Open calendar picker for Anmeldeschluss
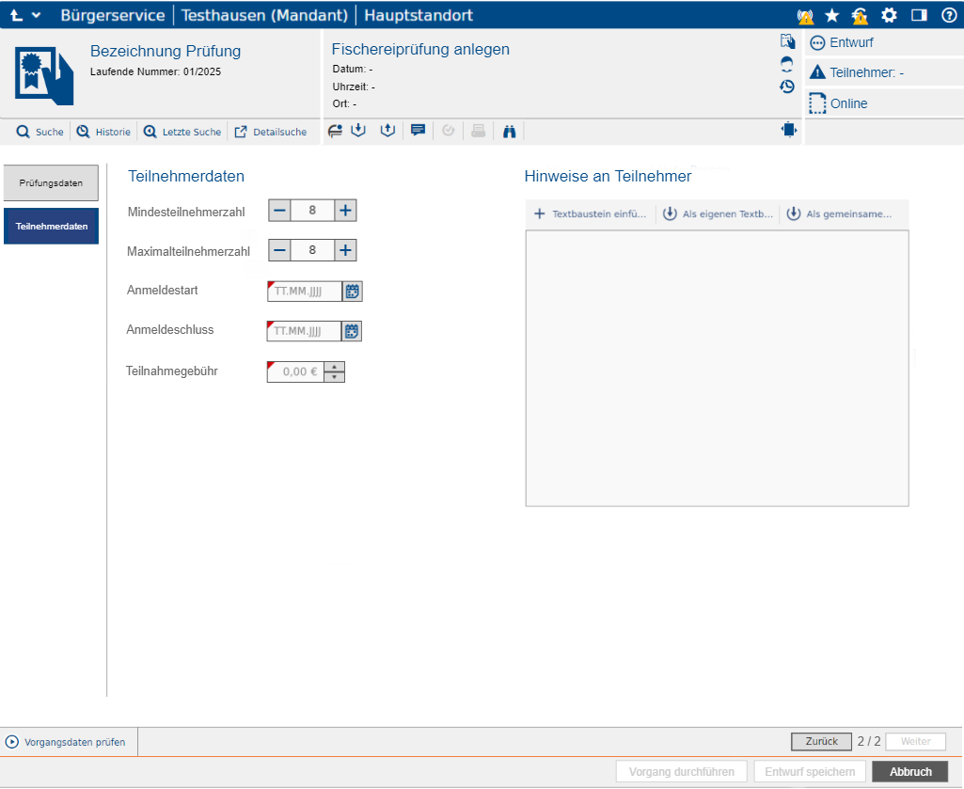The width and height of the screenshot is (964, 789). point(352,331)
